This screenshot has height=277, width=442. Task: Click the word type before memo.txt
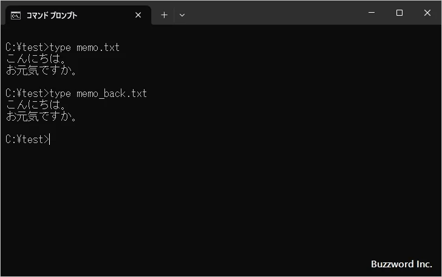tap(60, 47)
